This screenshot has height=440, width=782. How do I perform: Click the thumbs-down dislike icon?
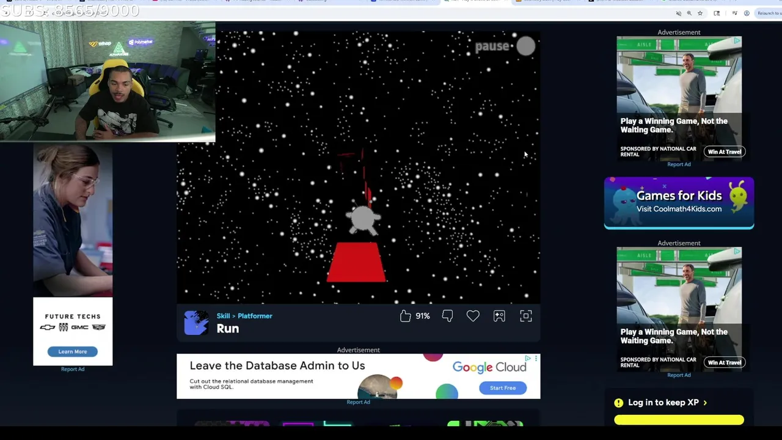point(447,316)
